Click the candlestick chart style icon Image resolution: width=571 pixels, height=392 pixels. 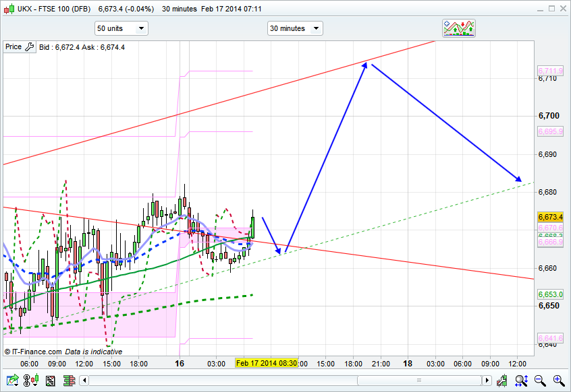(31, 381)
